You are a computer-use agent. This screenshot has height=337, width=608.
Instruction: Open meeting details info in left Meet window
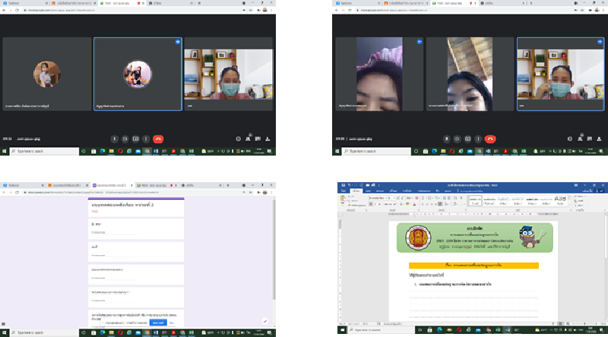(238, 139)
